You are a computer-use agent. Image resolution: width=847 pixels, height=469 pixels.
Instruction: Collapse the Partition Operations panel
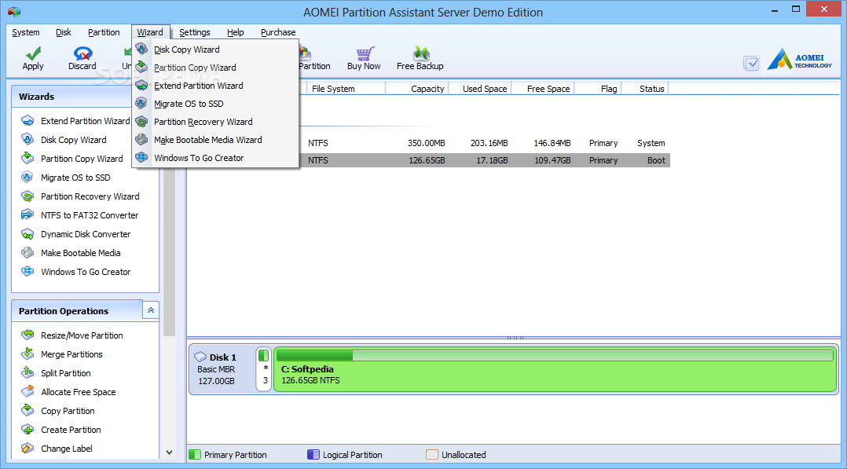click(151, 310)
